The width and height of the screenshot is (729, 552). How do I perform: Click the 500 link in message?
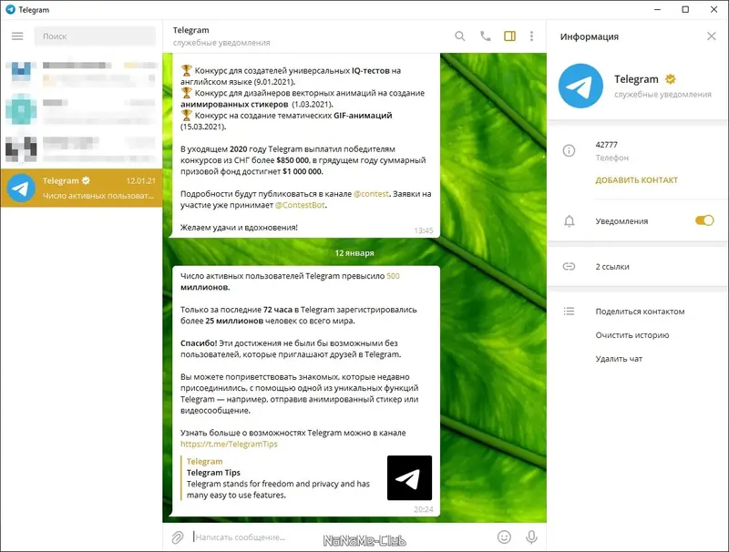[393, 276]
